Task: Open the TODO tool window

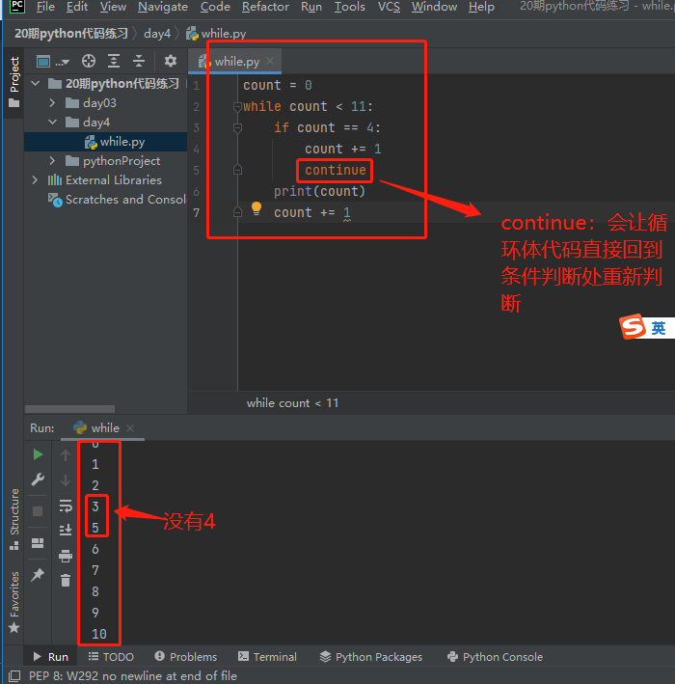Action: click(x=111, y=657)
